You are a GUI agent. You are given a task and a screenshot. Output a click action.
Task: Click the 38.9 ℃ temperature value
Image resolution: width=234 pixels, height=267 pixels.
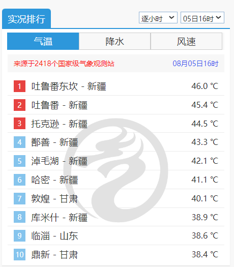[204, 217]
